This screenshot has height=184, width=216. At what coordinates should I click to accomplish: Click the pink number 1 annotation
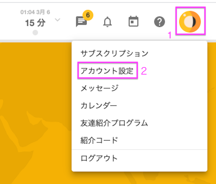pos(170,35)
